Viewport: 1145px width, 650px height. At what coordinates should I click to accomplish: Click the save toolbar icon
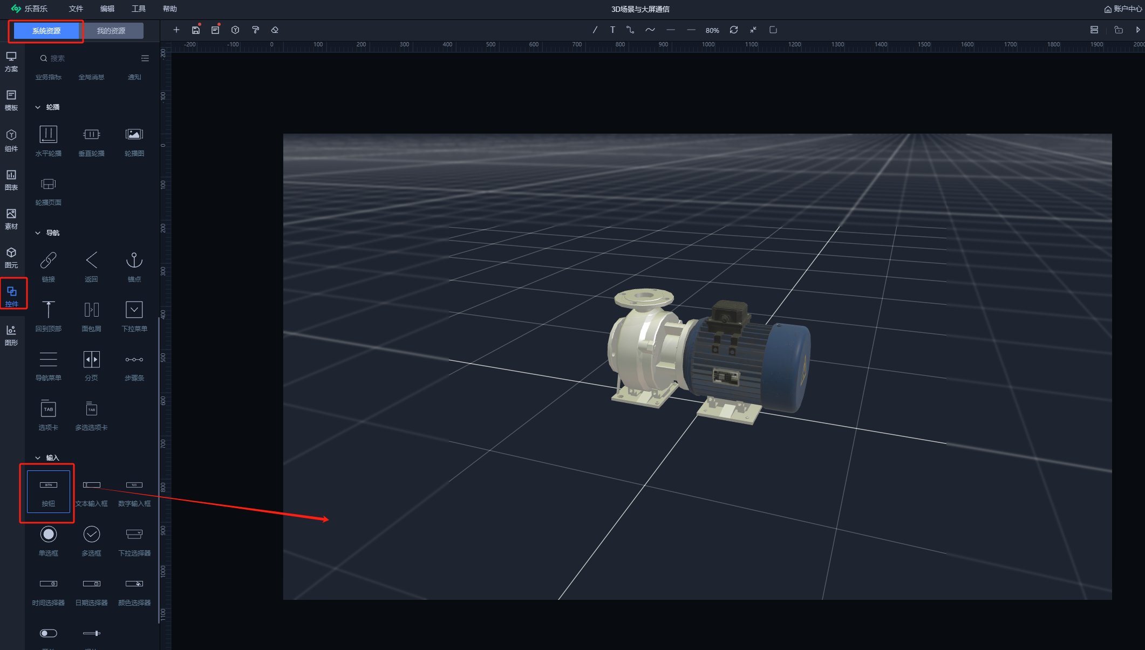196,30
